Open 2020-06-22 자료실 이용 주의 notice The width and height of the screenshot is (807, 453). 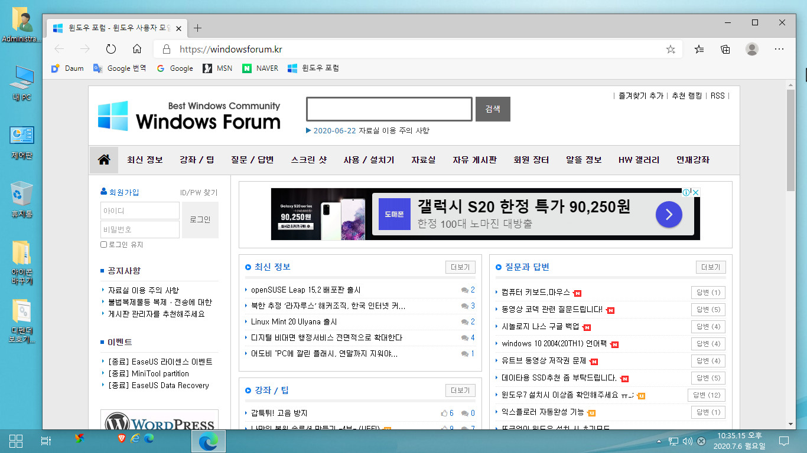[371, 130]
